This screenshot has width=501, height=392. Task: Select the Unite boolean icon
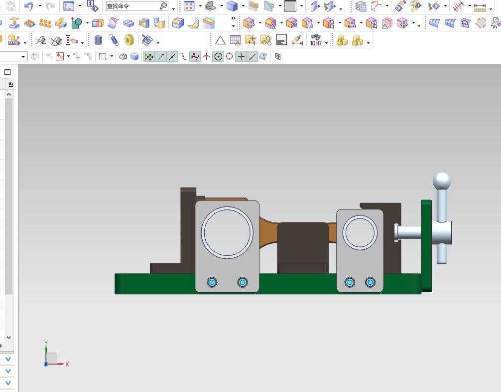click(x=76, y=23)
